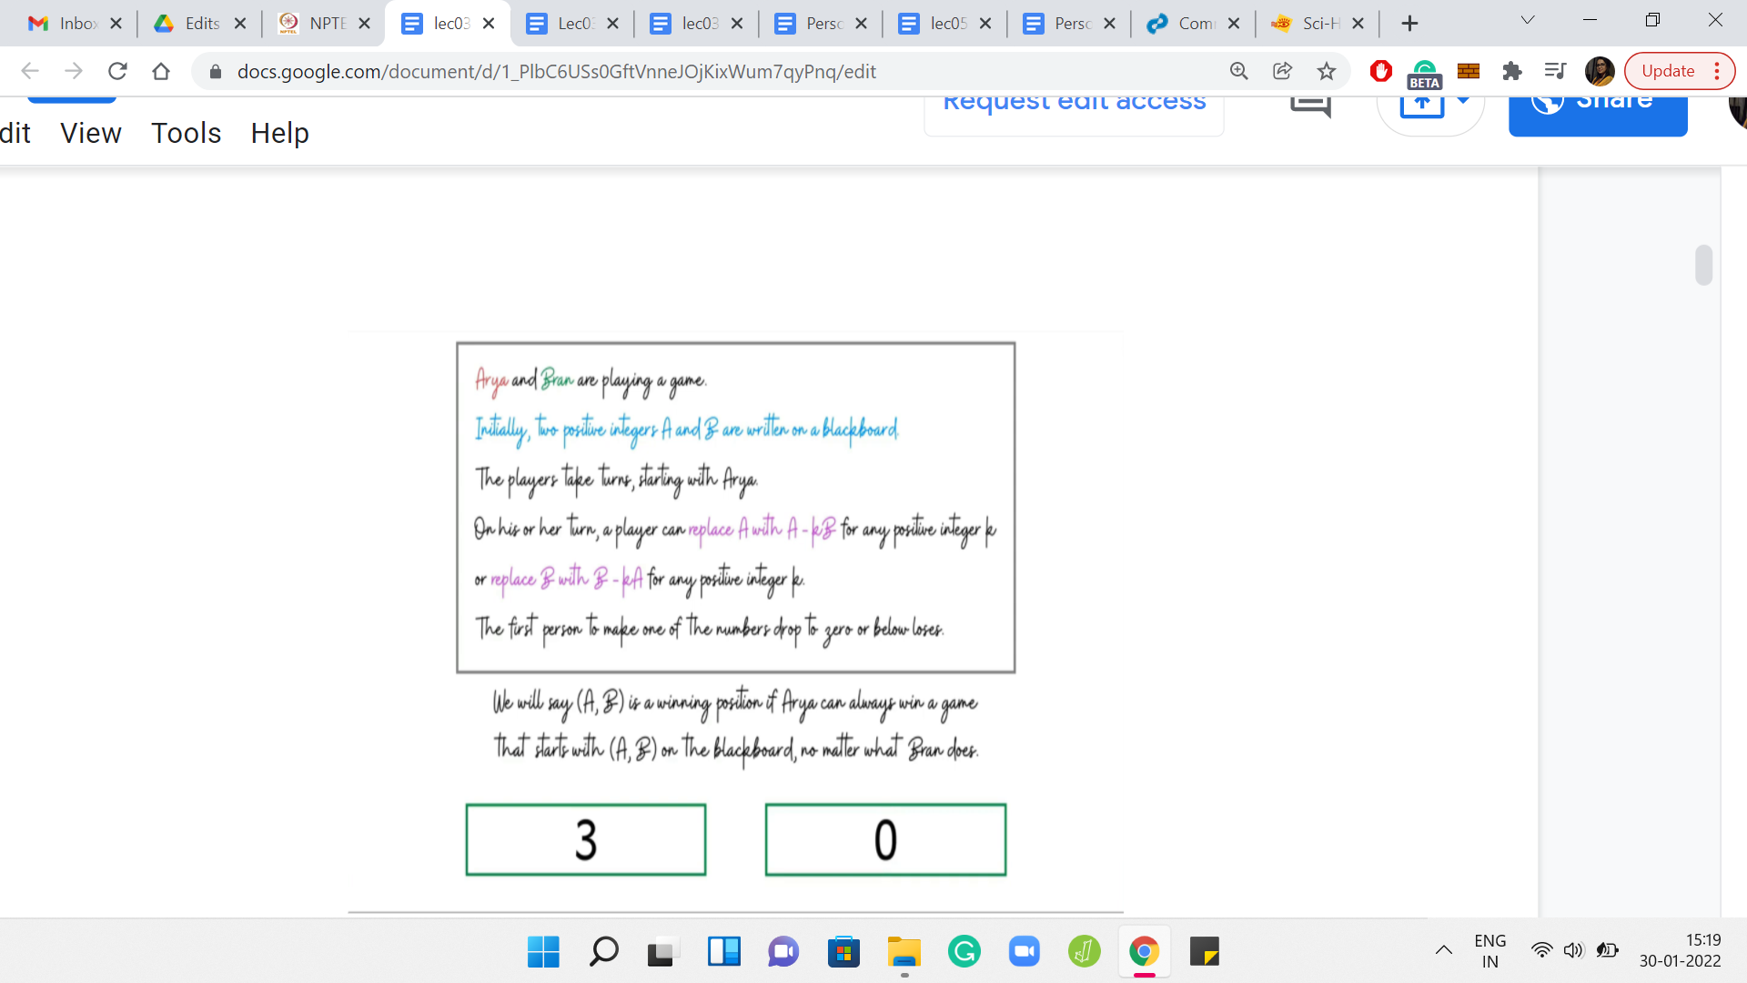Open the Tools menu

186,133
